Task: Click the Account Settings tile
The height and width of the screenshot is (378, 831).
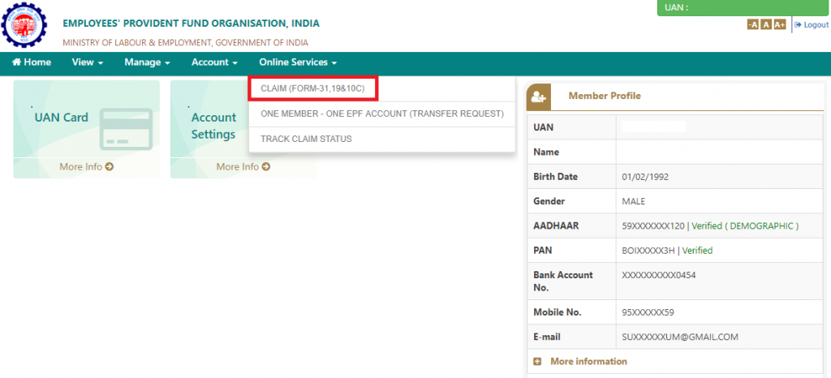Action: 213,126
